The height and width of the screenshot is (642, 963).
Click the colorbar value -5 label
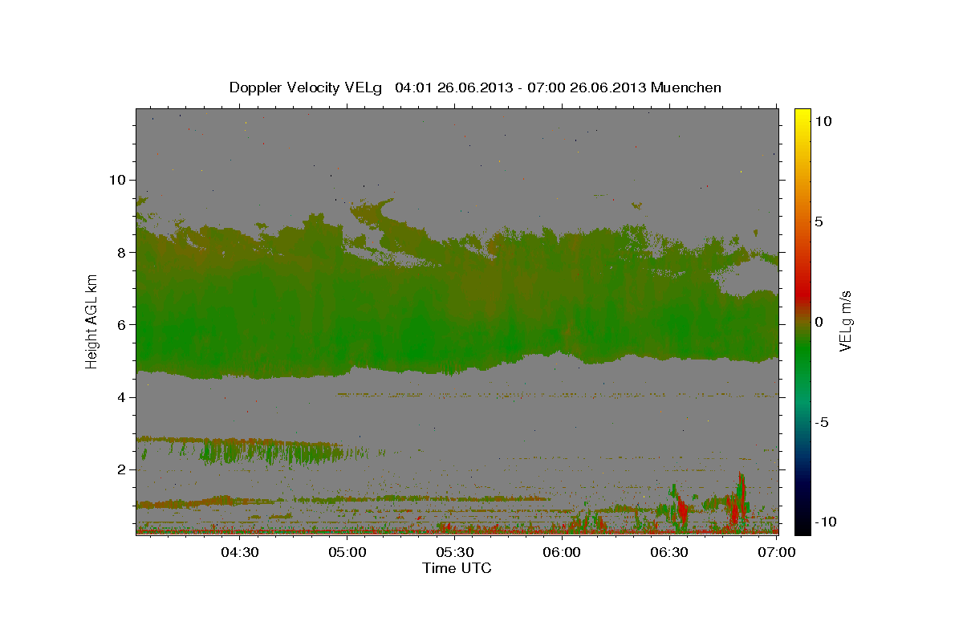click(821, 422)
